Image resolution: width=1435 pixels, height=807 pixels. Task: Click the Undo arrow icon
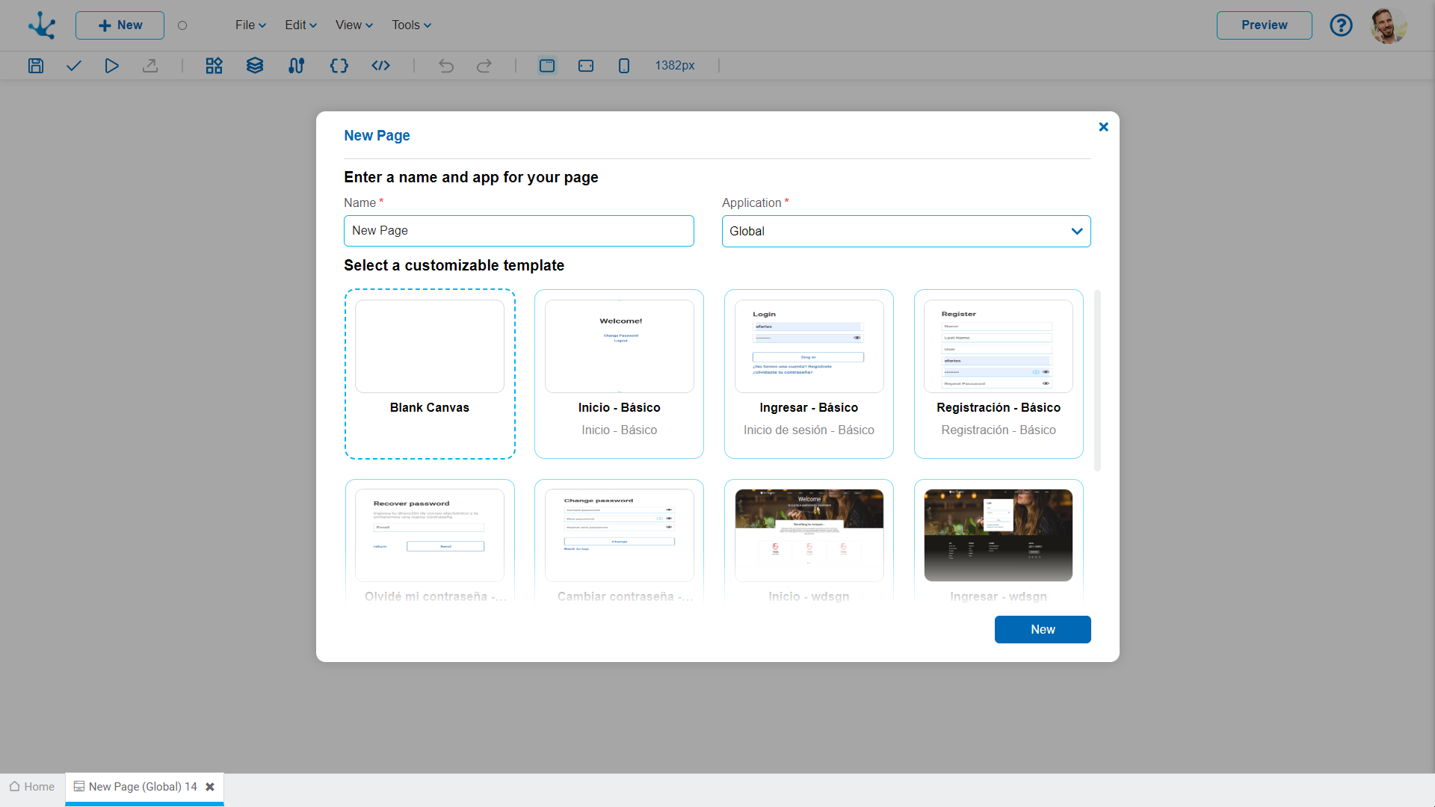(446, 66)
